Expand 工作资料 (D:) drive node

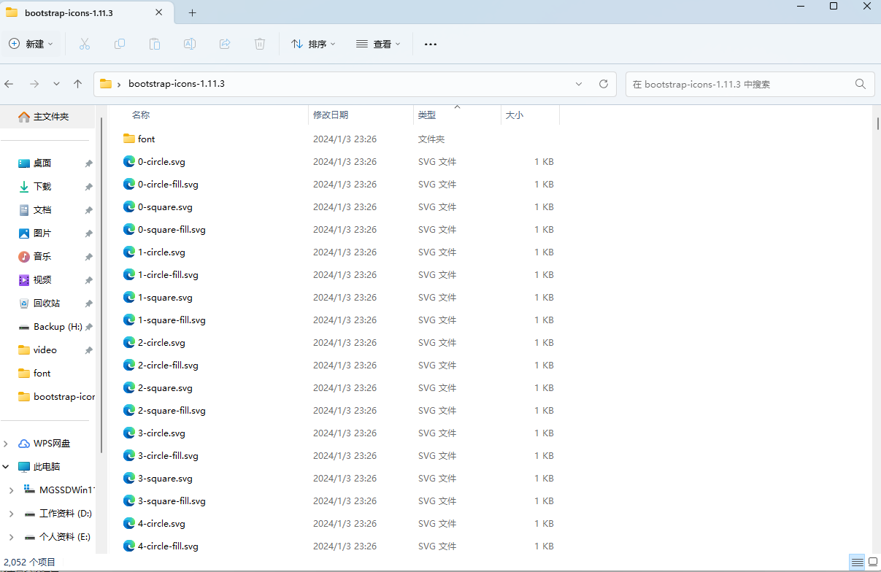tap(12, 514)
